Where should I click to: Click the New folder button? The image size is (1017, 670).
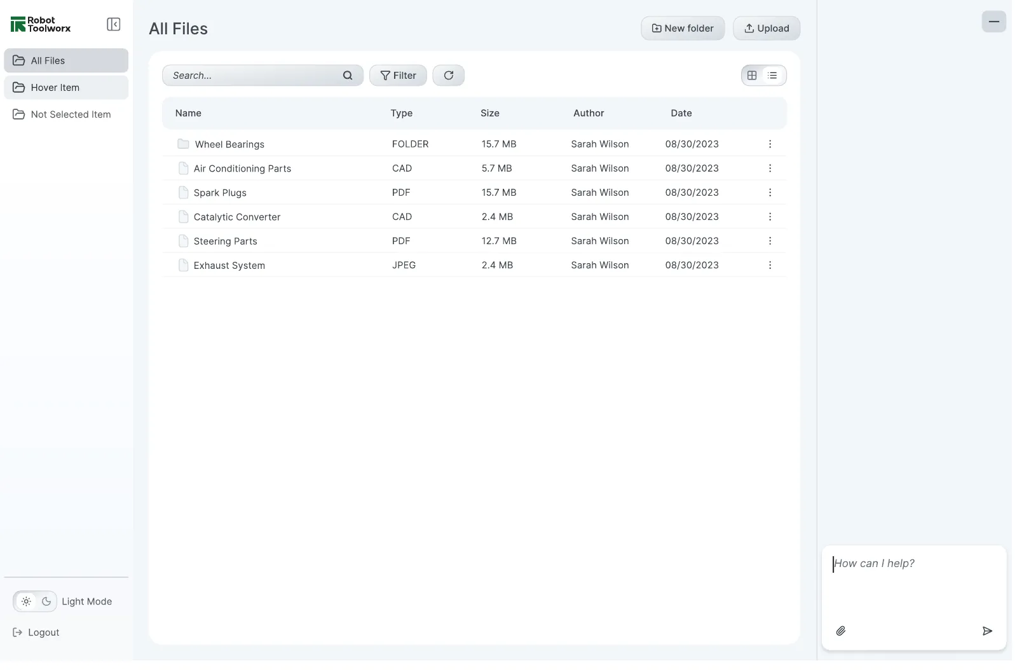click(683, 28)
